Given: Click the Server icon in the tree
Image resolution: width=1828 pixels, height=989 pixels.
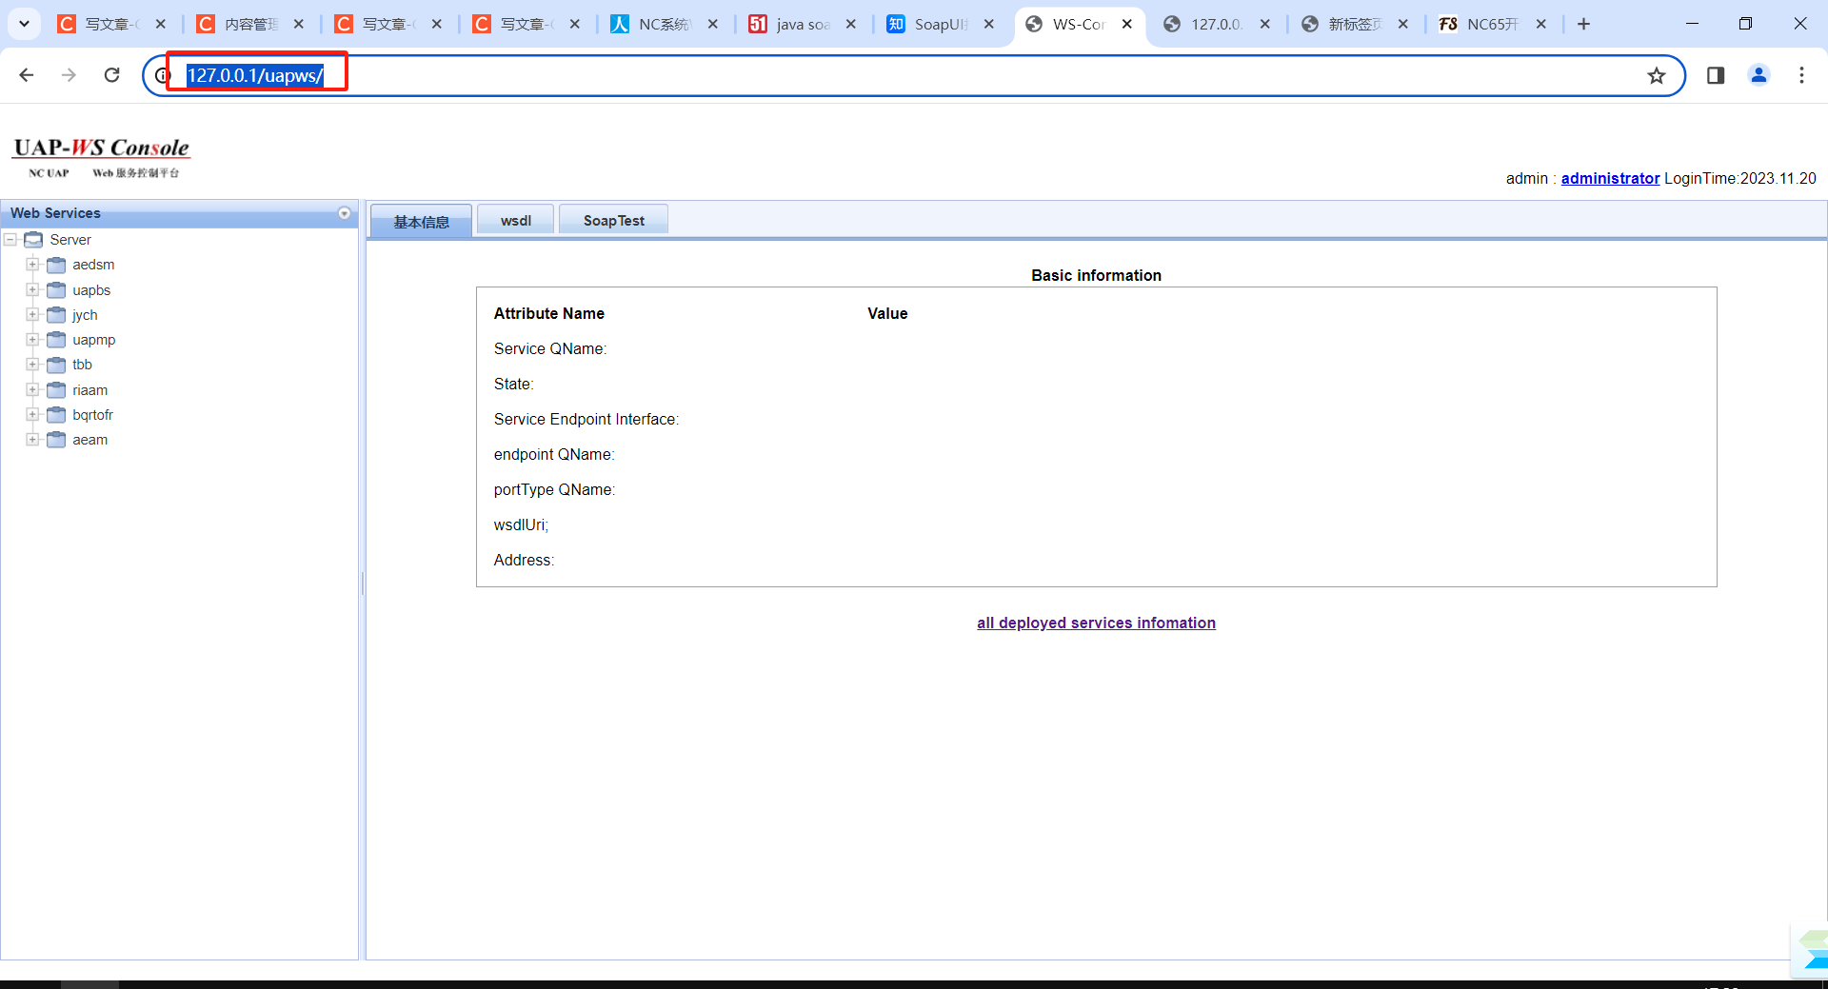Looking at the screenshot, I should 33,240.
